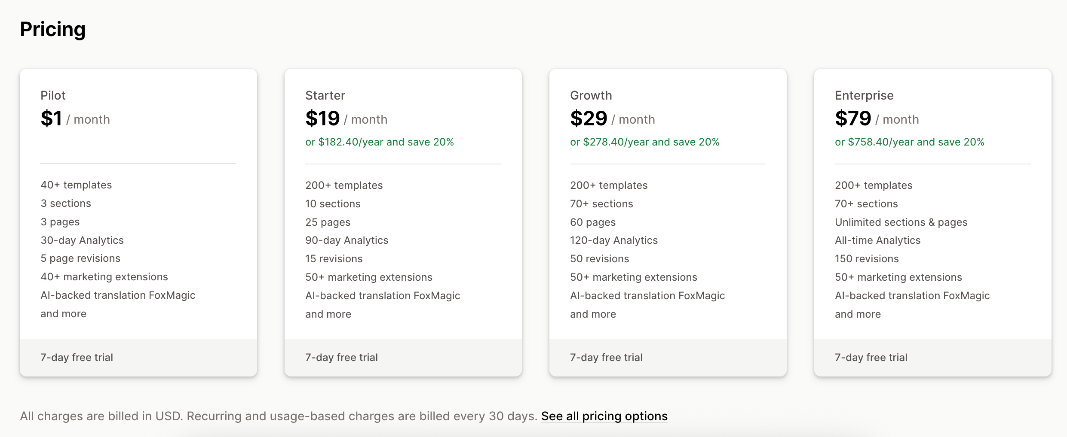Click Unlimited sections & pages feature
Image resolution: width=1067 pixels, height=437 pixels.
pos(901,222)
